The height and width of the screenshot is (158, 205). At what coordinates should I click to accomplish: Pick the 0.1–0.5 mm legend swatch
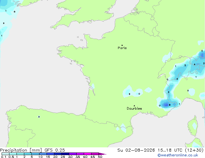click(5, 154)
